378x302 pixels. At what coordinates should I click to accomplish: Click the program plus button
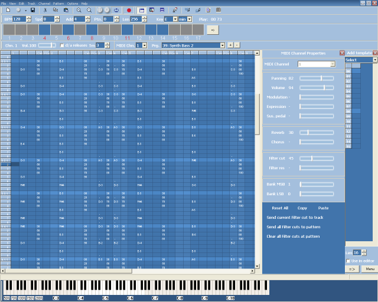coord(230,45)
